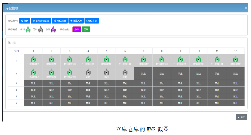Image resolution: width=251 pixels, height=135 pixels.
Task: Click 批量入库 batch inbound button
Action: click(76, 21)
